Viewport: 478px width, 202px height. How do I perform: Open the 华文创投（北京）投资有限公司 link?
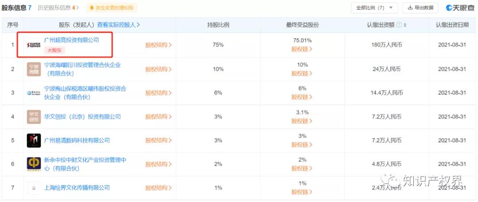(x=82, y=117)
